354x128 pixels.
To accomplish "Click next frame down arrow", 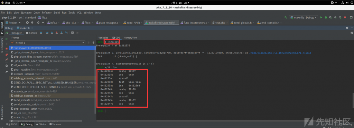I will pos(93,42).
